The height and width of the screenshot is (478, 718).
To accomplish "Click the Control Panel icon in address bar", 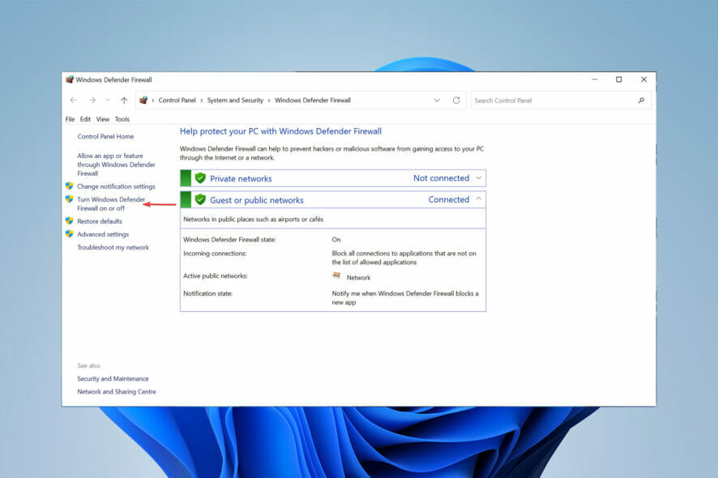I will tap(143, 100).
